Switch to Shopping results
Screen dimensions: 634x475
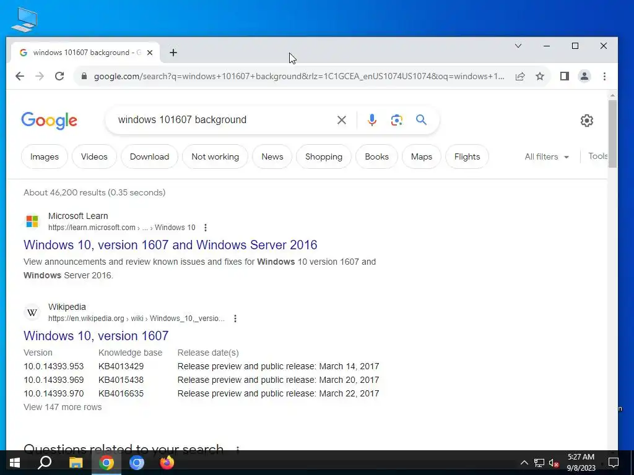(323, 156)
